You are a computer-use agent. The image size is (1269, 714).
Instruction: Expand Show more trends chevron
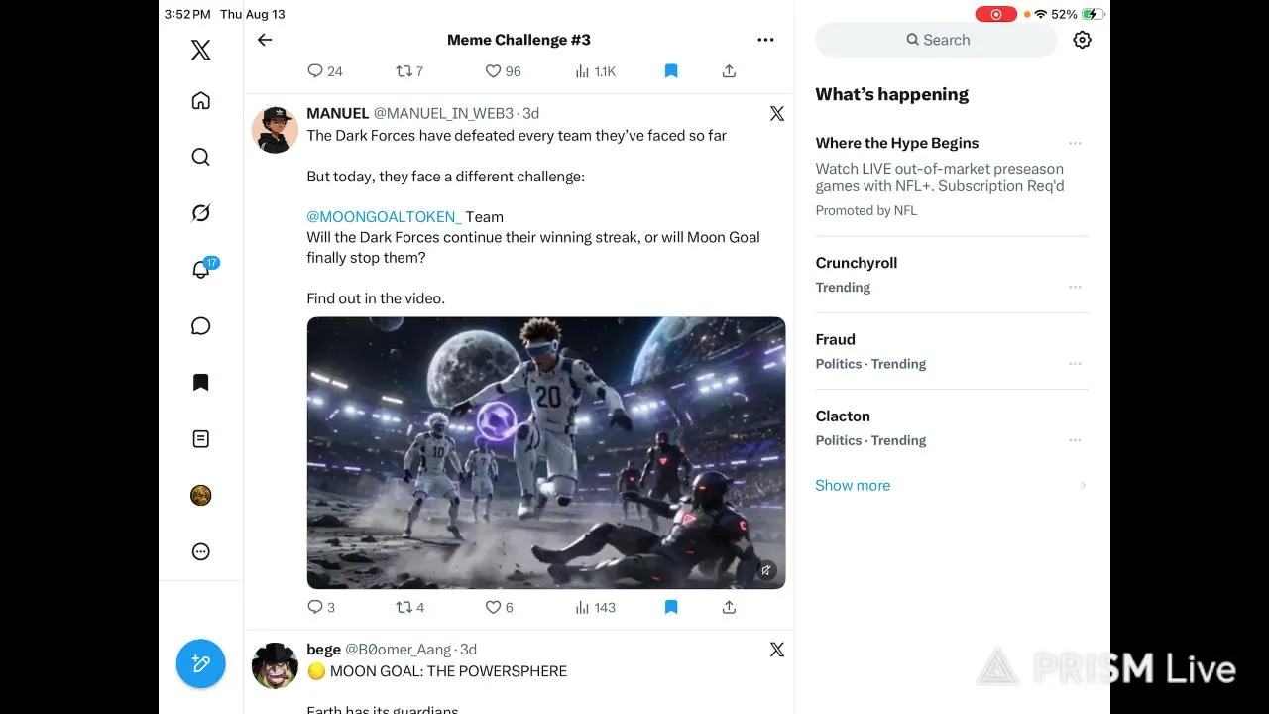1083,485
